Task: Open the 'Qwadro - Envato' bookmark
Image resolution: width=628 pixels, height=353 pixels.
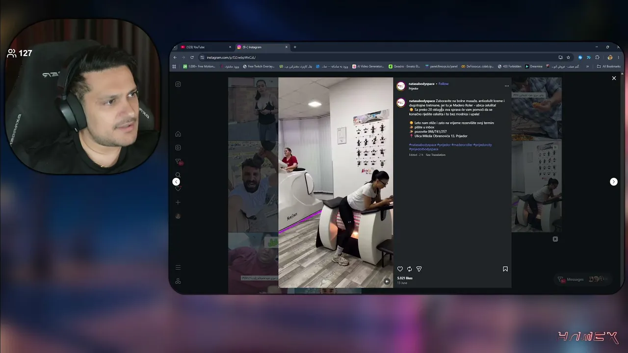Action: tap(404, 67)
